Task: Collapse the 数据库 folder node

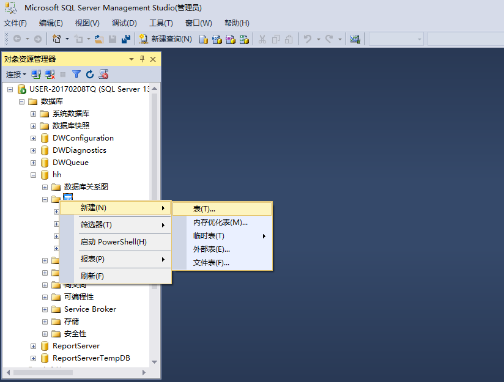Action: (21, 101)
